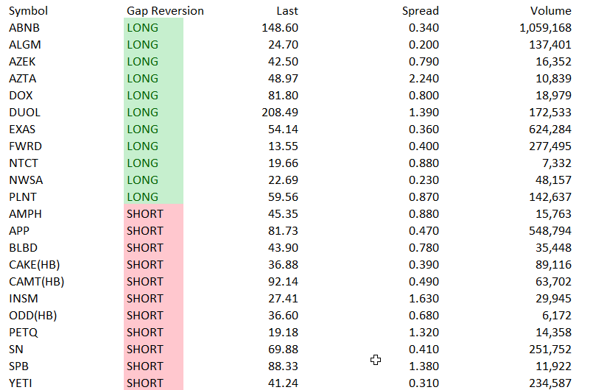Select the pink SHORT cell for AMPH
The width and height of the screenshot is (607, 390).
pos(154,214)
